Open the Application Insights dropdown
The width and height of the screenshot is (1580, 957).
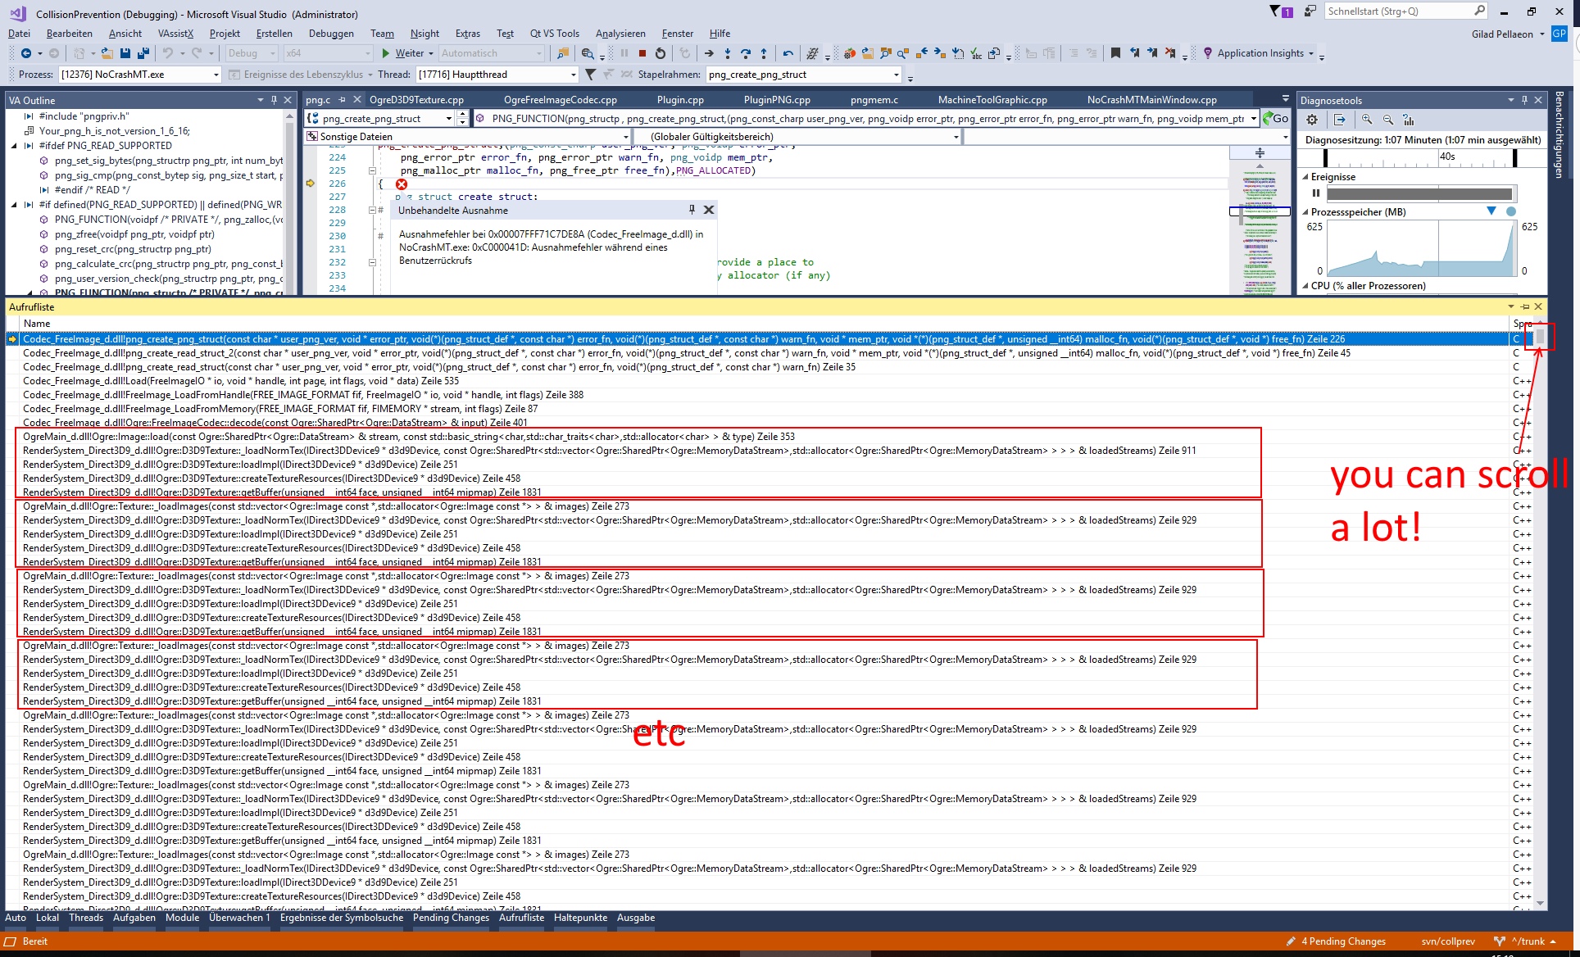1311,54
